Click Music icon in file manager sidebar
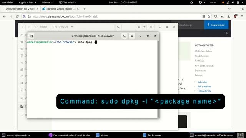Viewport: 246px width, 138px height. pos(22,69)
